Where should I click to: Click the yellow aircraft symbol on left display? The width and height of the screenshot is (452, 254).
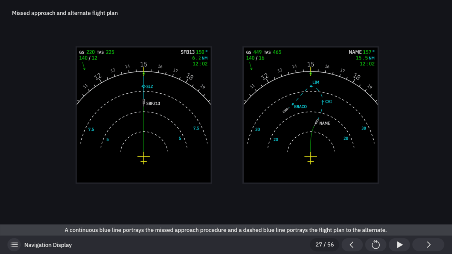coord(144,158)
